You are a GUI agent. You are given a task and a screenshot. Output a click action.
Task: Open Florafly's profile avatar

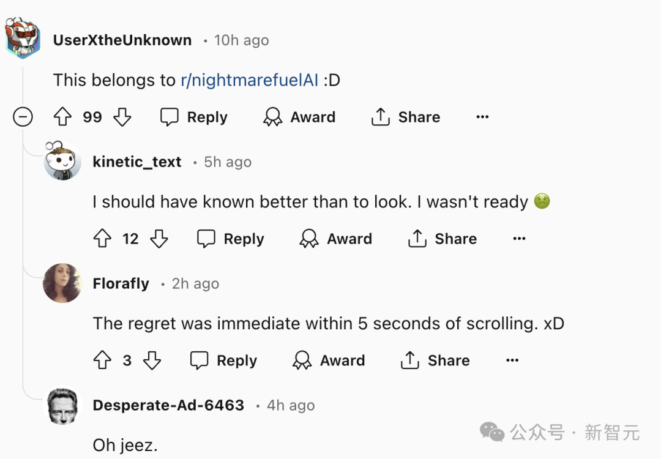click(x=62, y=283)
